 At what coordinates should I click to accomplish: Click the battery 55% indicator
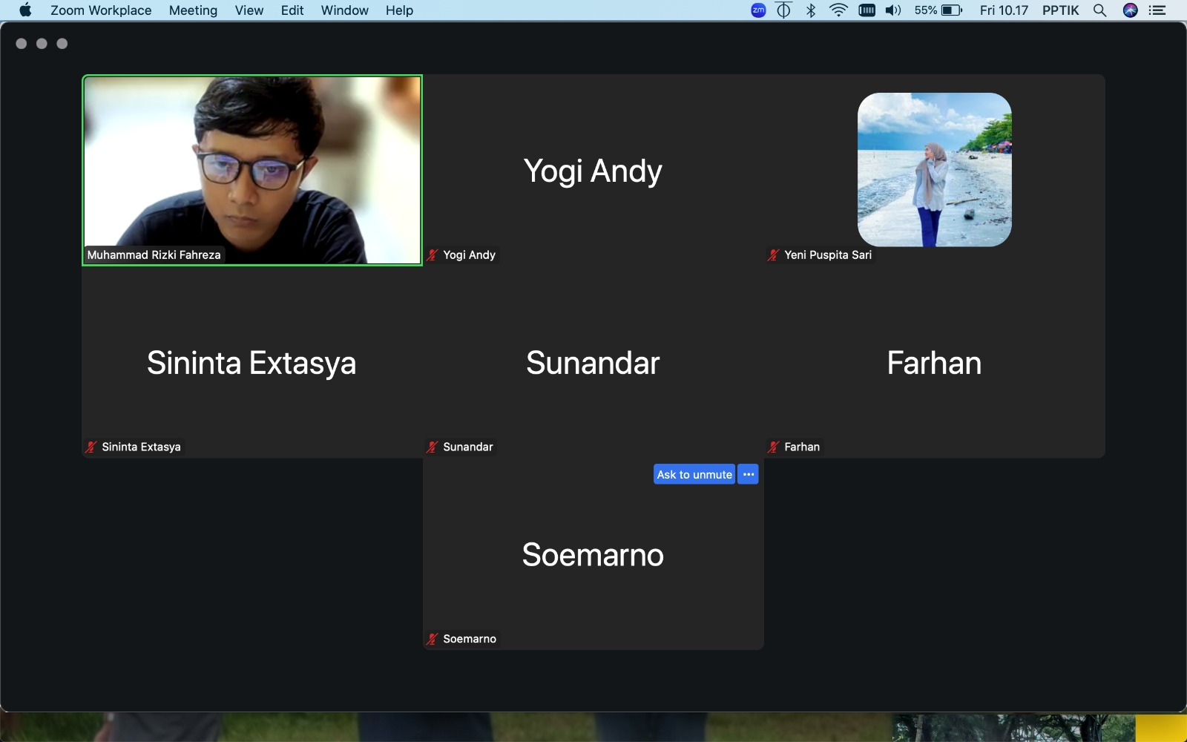pos(938,10)
